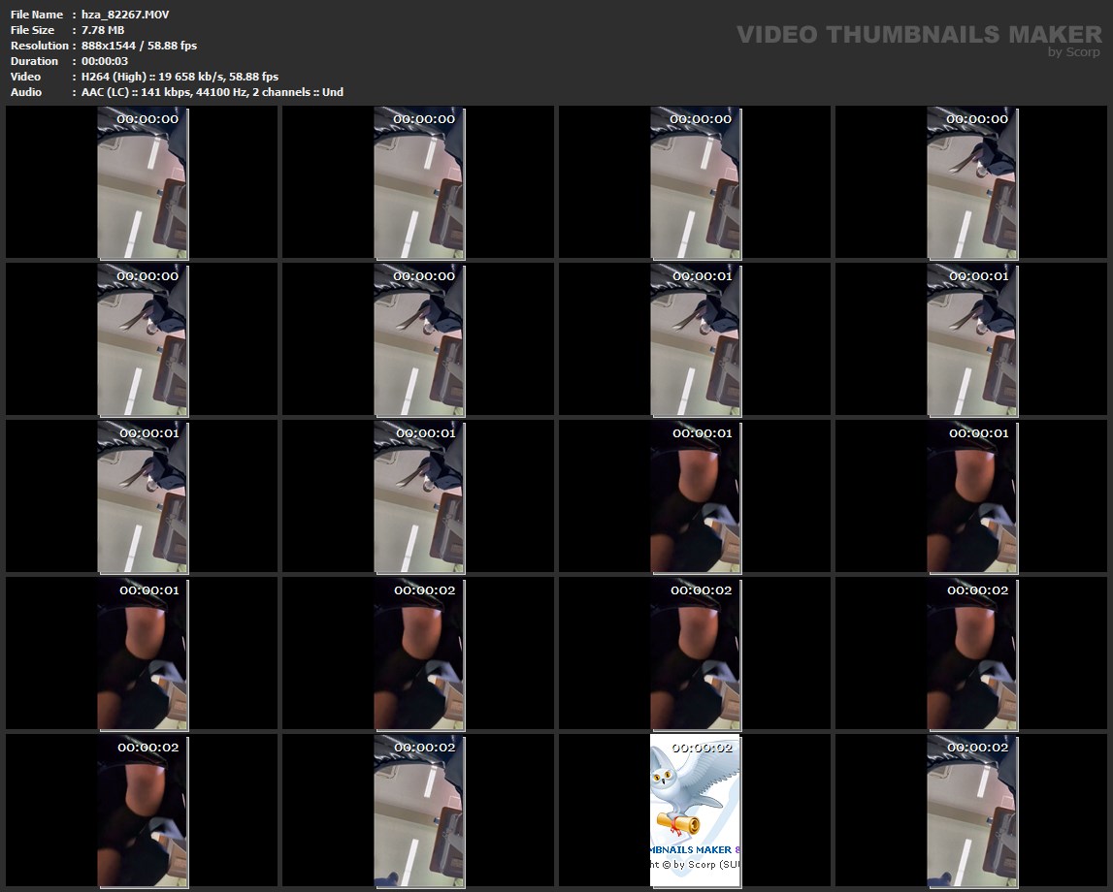Select third-row, first-column thumbnail 00:00:01
The width and height of the screenshot is (1113, 892).
143,497
